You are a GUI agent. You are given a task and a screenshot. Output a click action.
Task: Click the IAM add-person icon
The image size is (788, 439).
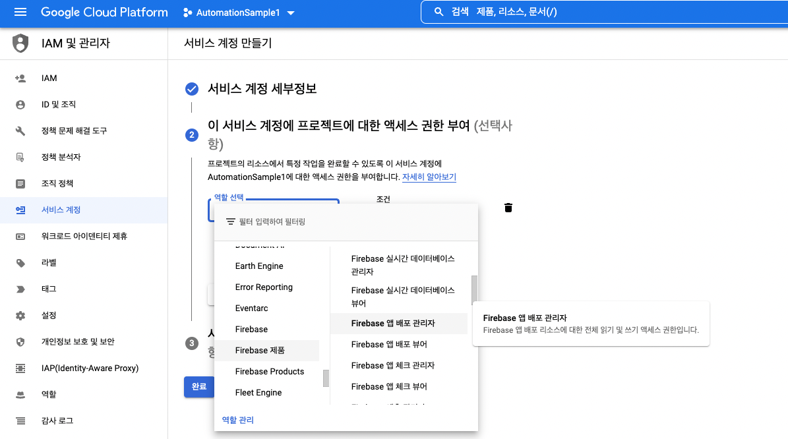click(20, 78)
